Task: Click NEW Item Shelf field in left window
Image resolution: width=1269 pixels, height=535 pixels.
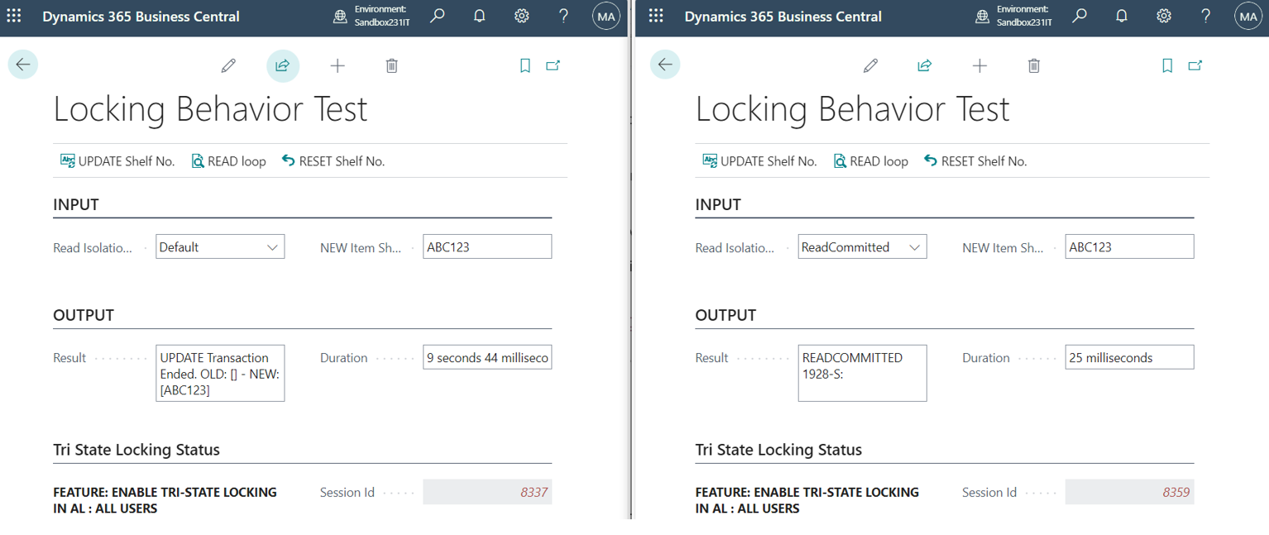Action: 486,247
